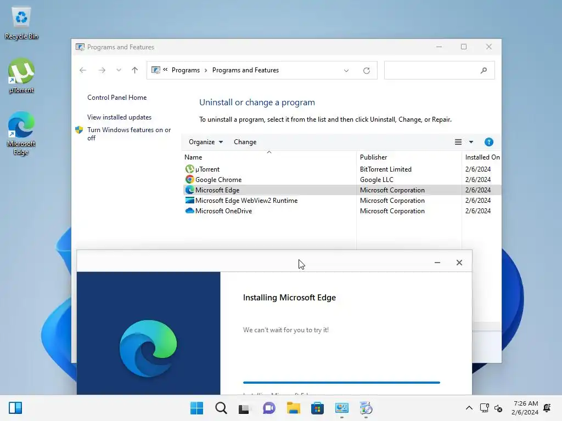Minimize the Edge installer window
The height and width of the screenshot is (421, 562).
(x=437, y=263)
